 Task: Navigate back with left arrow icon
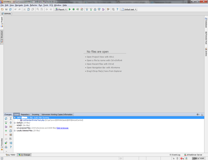pyautogui.click(x=47, y=9)
